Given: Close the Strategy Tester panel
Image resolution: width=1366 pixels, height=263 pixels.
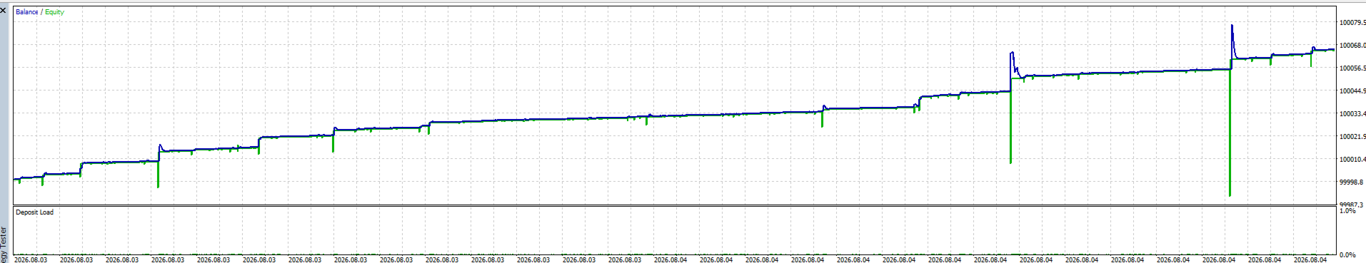Looking at the screenshot, I should (3, 11).
